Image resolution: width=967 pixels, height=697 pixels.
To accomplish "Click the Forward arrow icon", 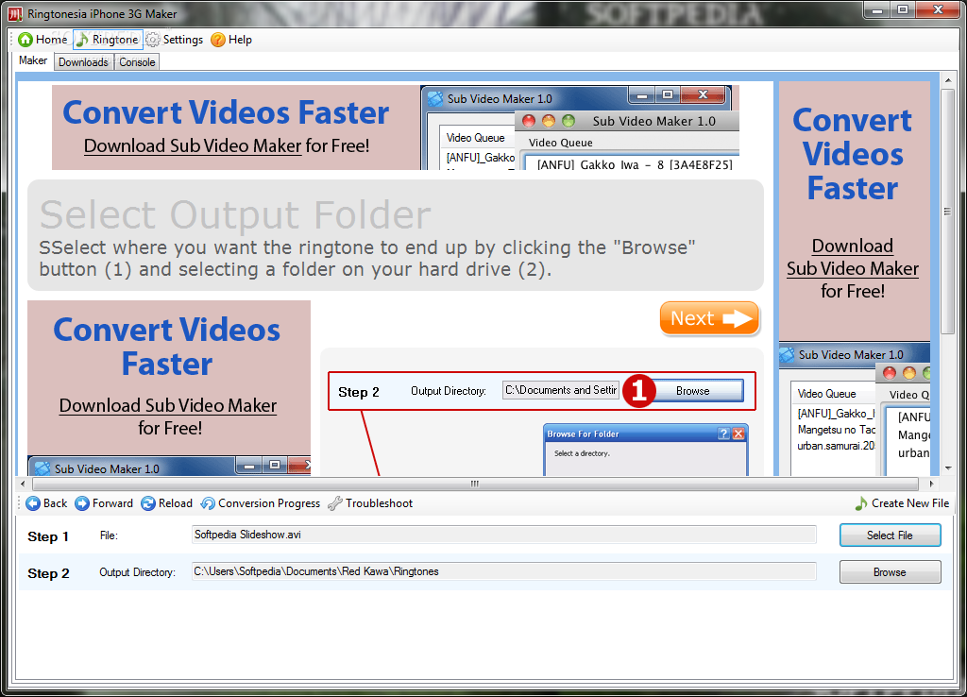I will point(81,503).
